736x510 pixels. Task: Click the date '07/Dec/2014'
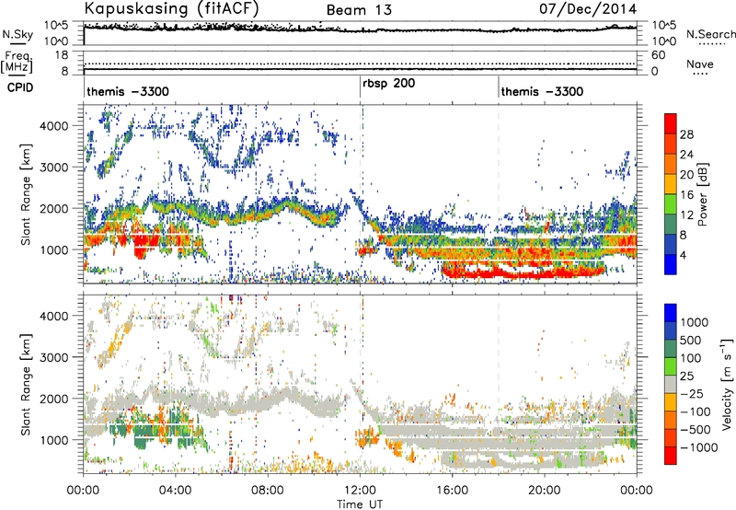(x=588, y=9)
